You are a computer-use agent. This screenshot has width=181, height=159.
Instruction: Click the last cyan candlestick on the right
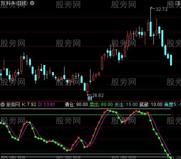pos(171,60)
